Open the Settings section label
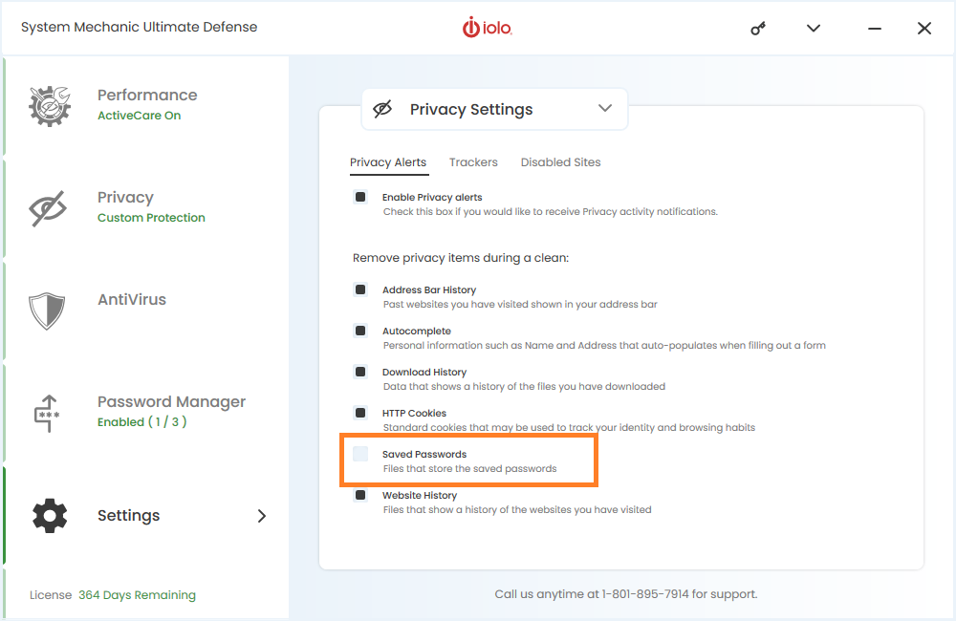 [129, 516]
